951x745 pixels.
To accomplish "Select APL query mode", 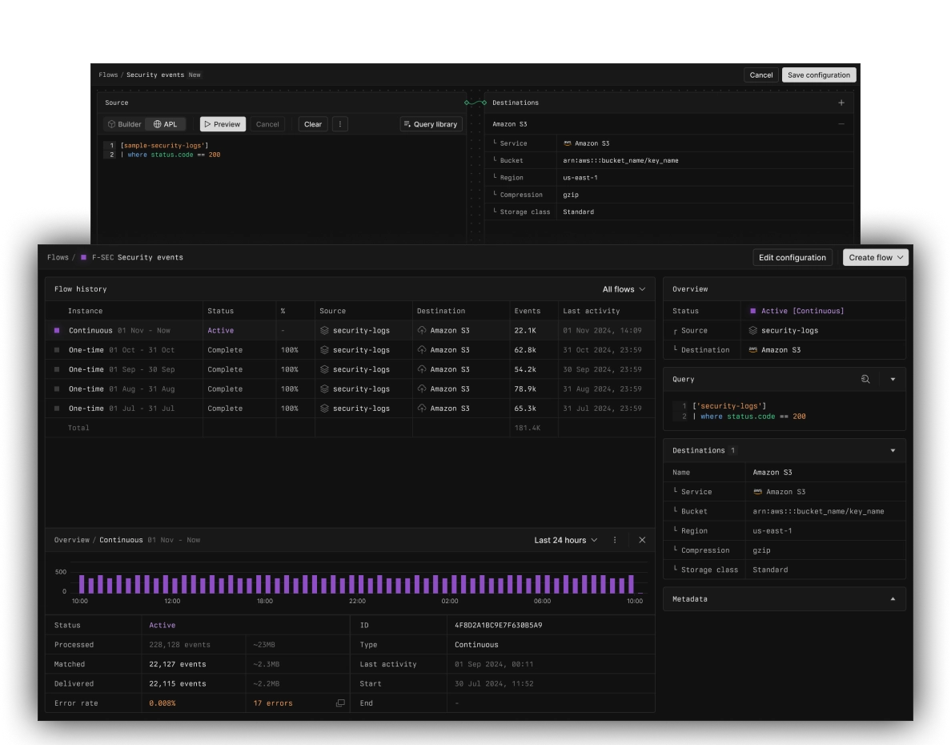I will 166,124.
